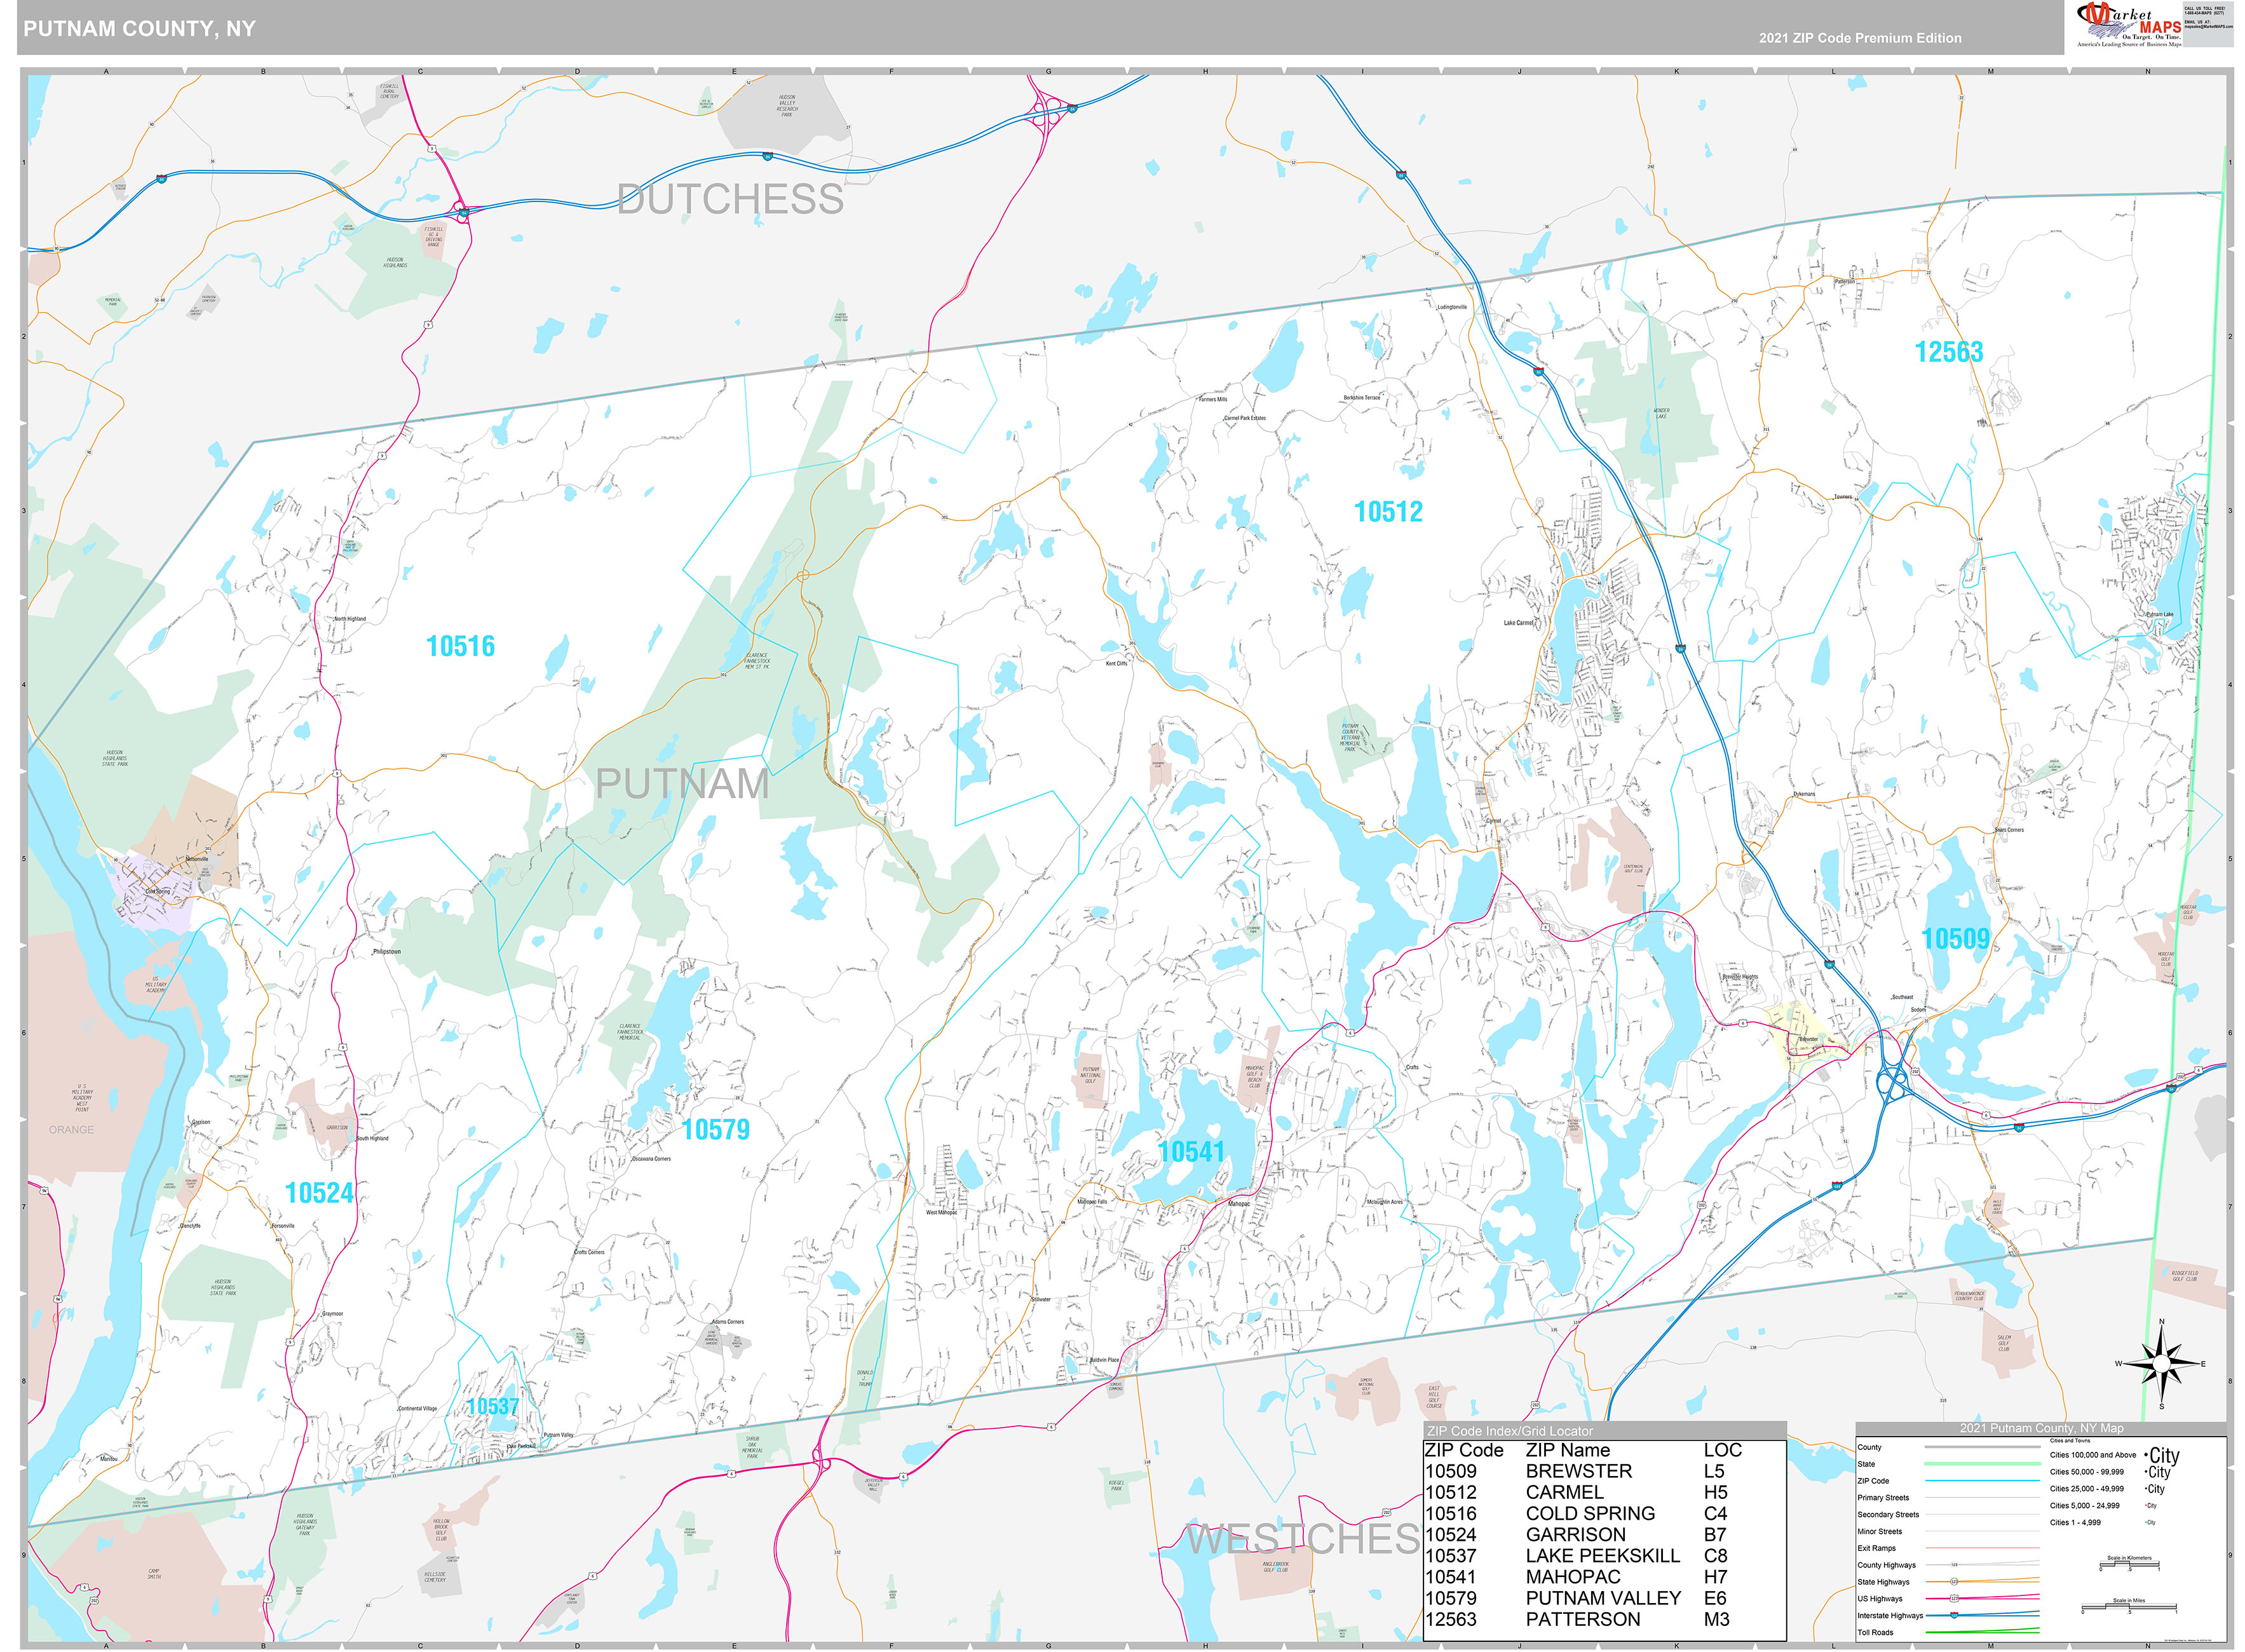The height and width of the screenshot is (1652, 2245).
Task: Click the Scale in Kilometers bar
Action: [x=2129, y=1565]
